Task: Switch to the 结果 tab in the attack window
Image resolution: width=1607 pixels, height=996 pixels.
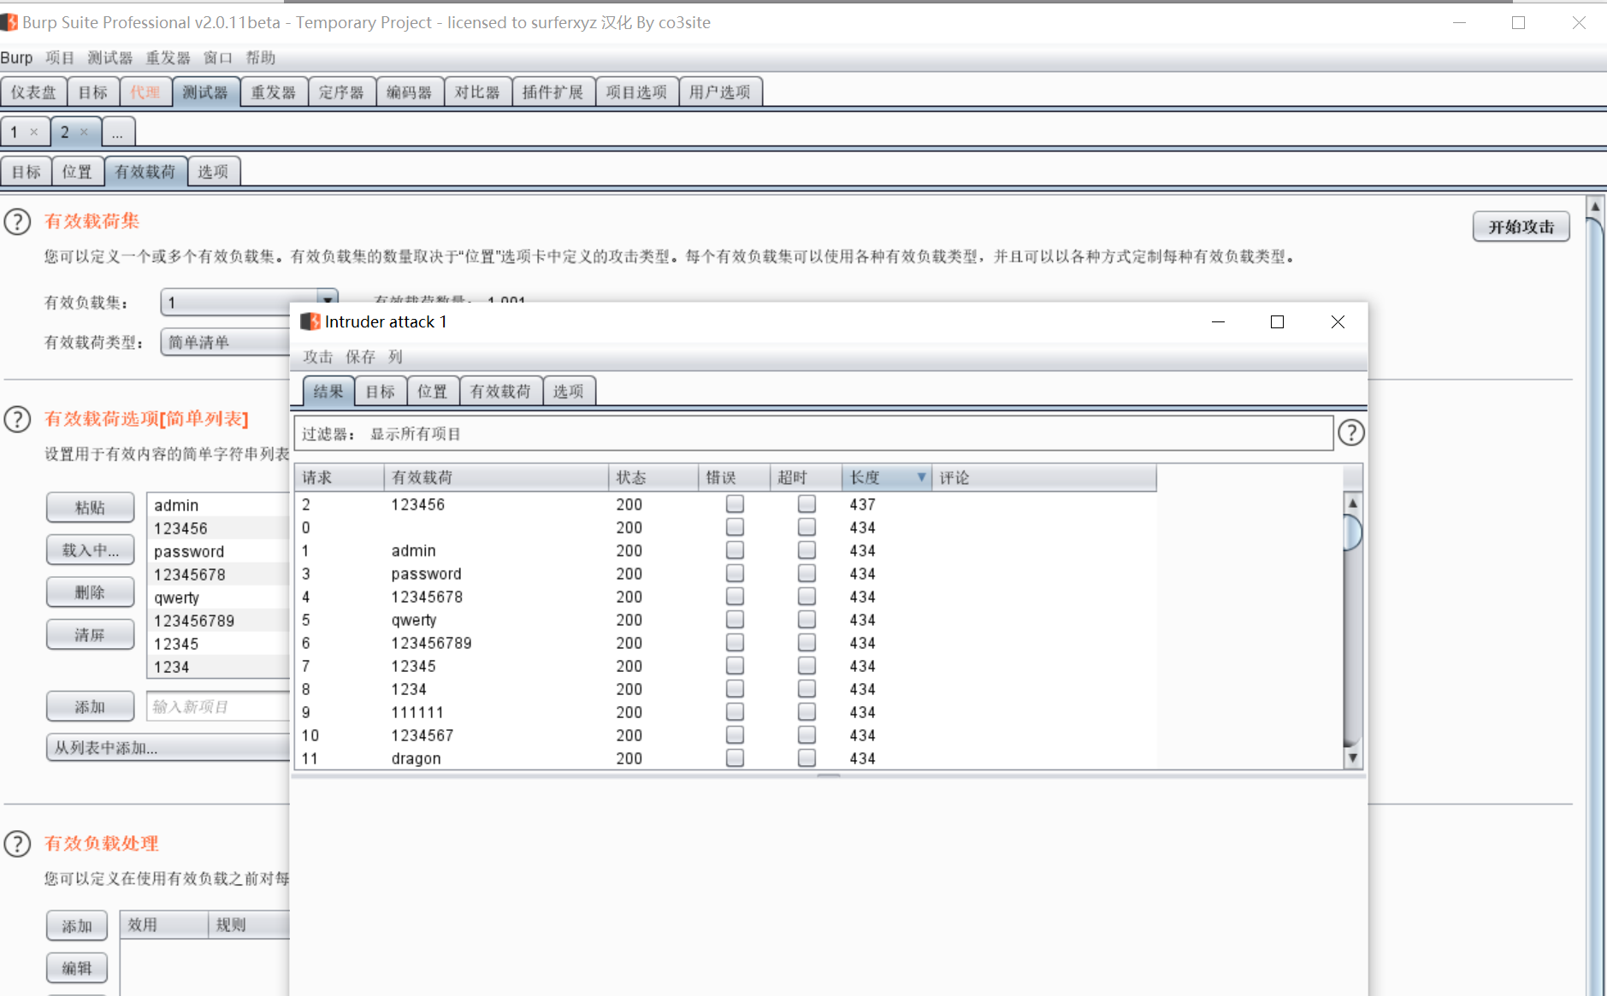Action: [328, 391]
